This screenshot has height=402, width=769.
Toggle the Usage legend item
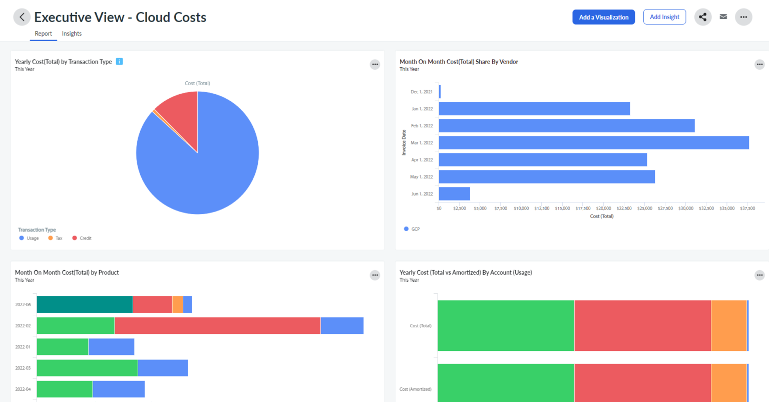click(x=29, y=238)
